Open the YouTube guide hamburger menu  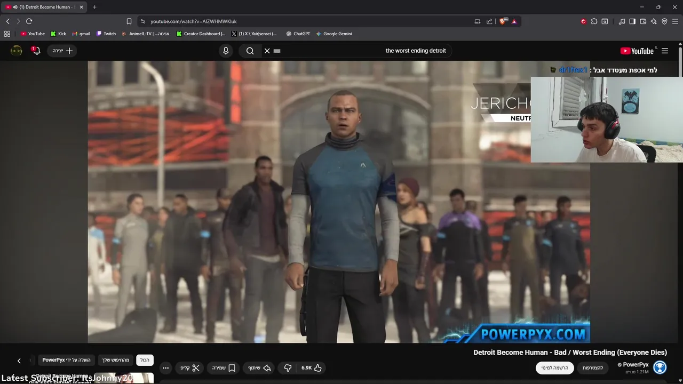coord(665,51)
